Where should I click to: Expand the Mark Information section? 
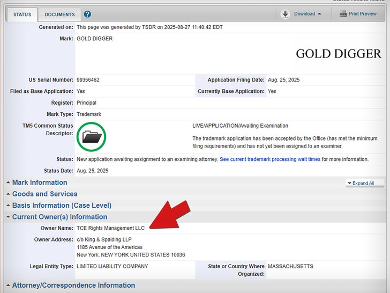(40, 182)
